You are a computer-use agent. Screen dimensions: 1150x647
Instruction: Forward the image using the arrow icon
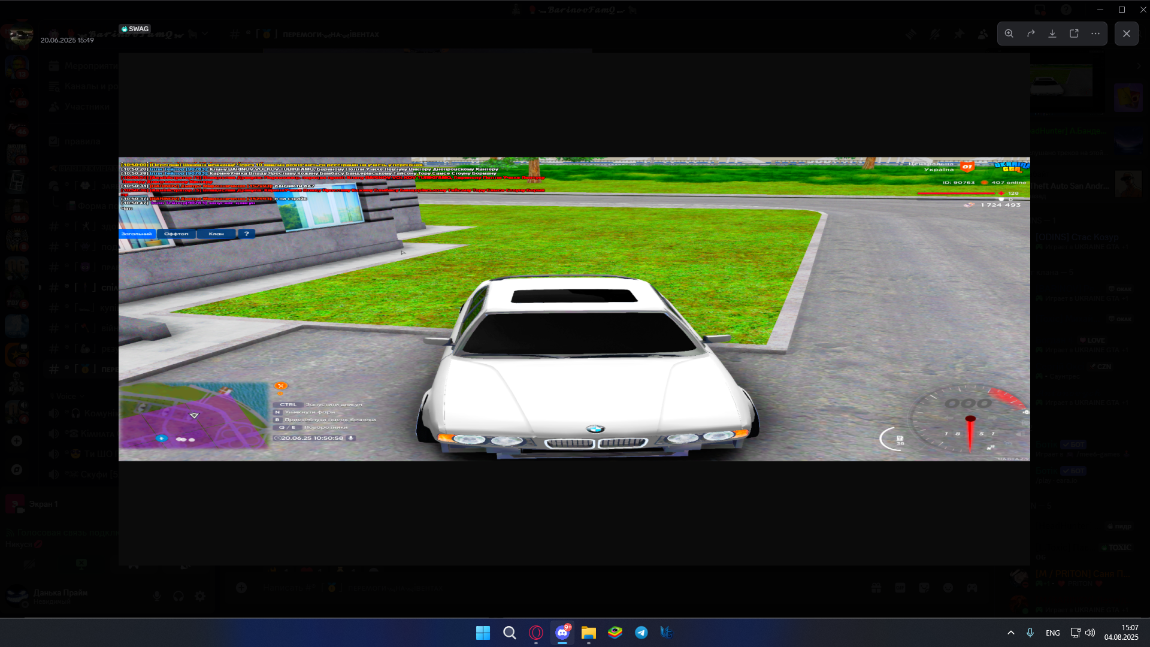pyautogui.click(x=1031, y=34)
